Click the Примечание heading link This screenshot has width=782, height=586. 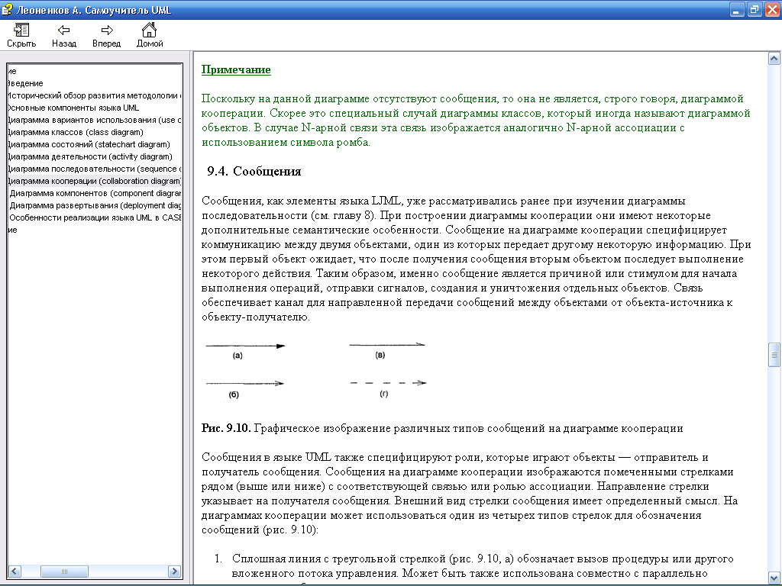(x=236, y=69)
